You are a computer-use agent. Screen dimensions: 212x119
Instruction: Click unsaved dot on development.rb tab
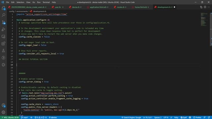175,7
